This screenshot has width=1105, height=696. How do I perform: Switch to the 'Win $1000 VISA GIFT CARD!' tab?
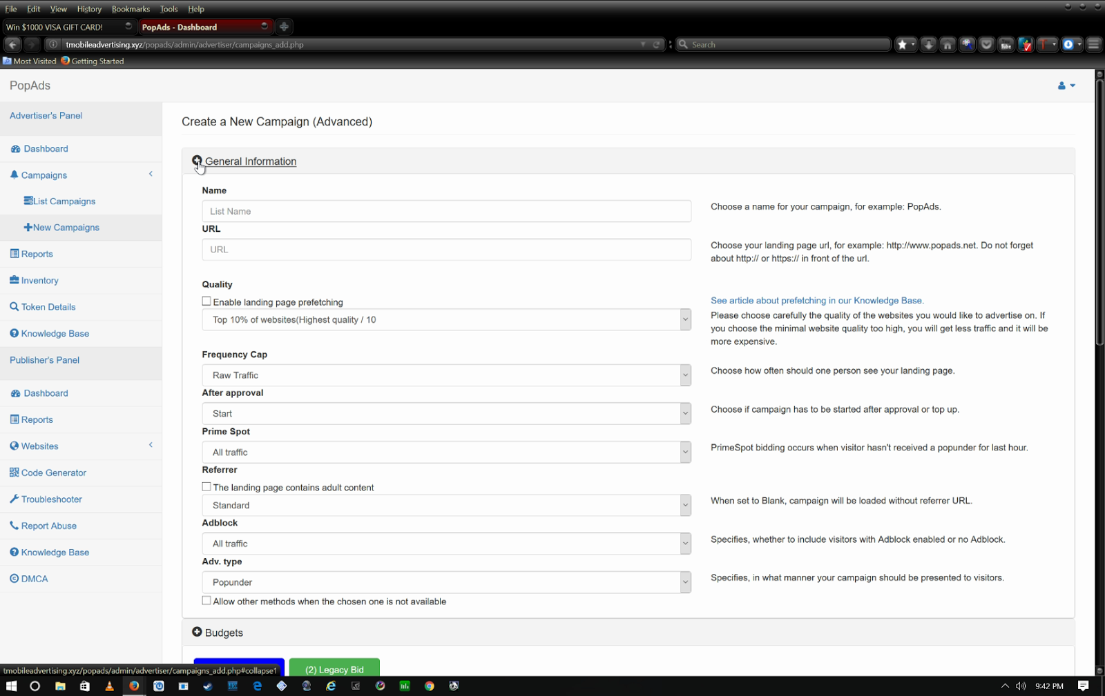68,27
